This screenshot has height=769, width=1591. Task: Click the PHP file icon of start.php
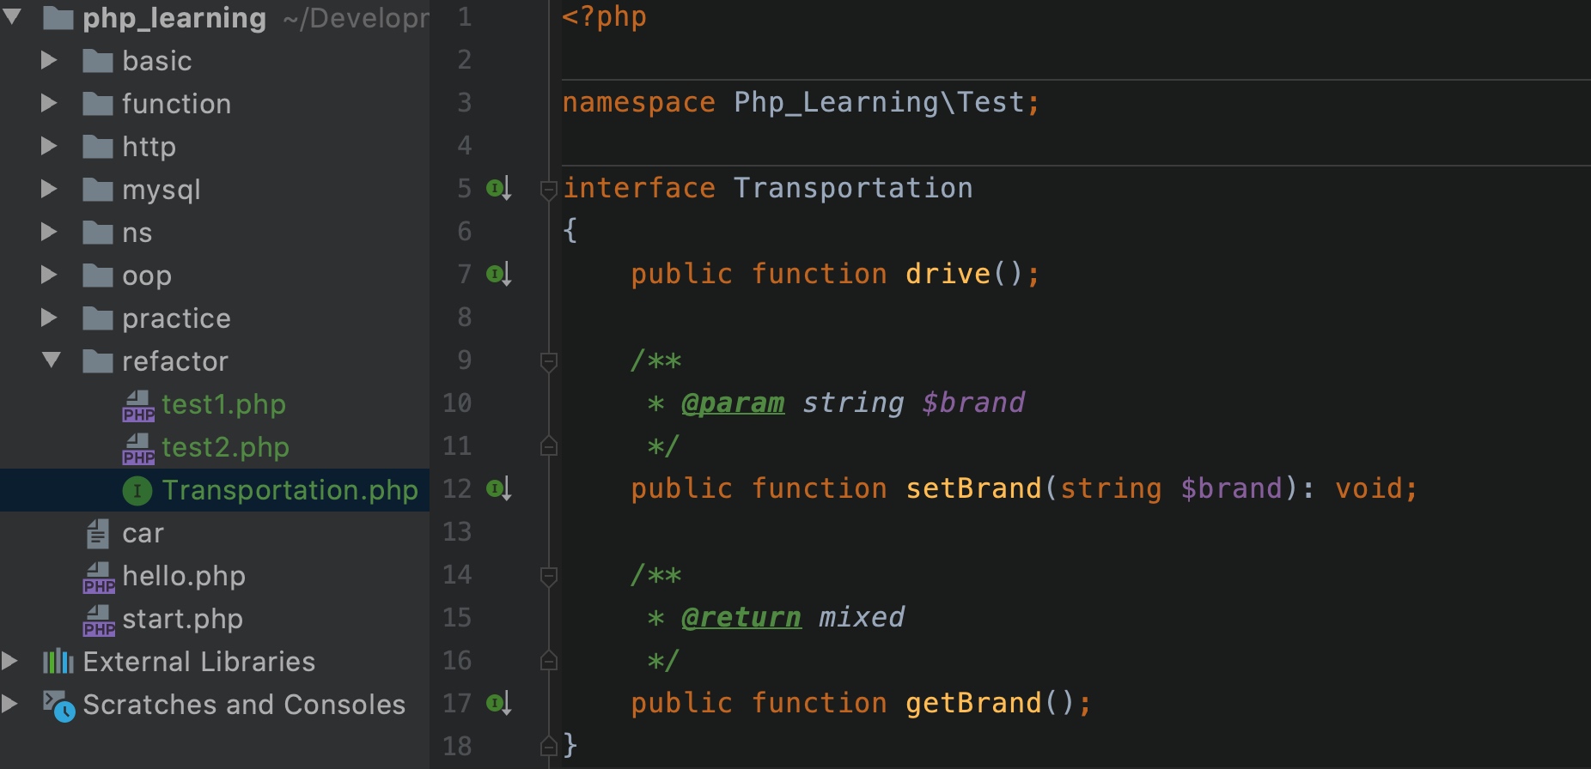[98, 620]
